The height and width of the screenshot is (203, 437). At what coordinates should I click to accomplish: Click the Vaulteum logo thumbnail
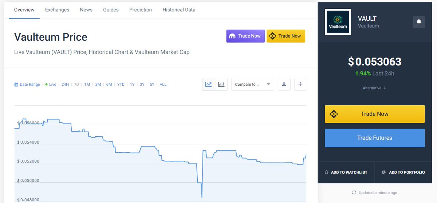[x=338, y=22]
